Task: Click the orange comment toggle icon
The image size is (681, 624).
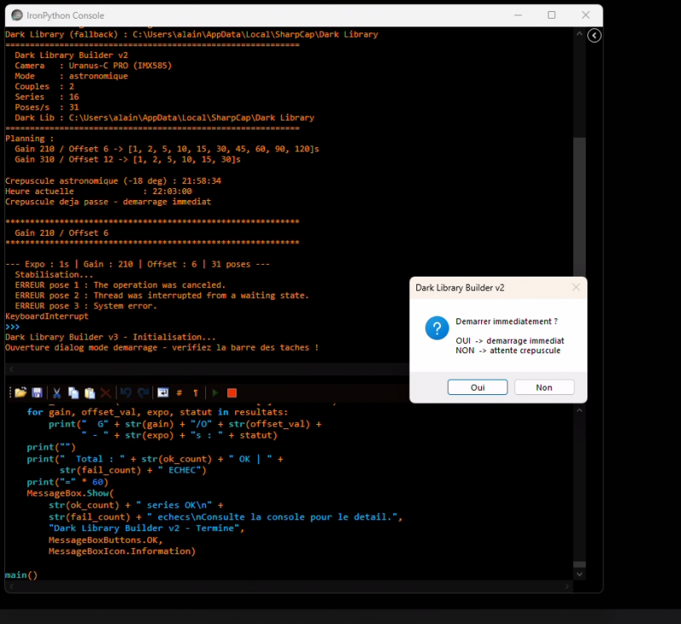Action: (x=180, y=393)
